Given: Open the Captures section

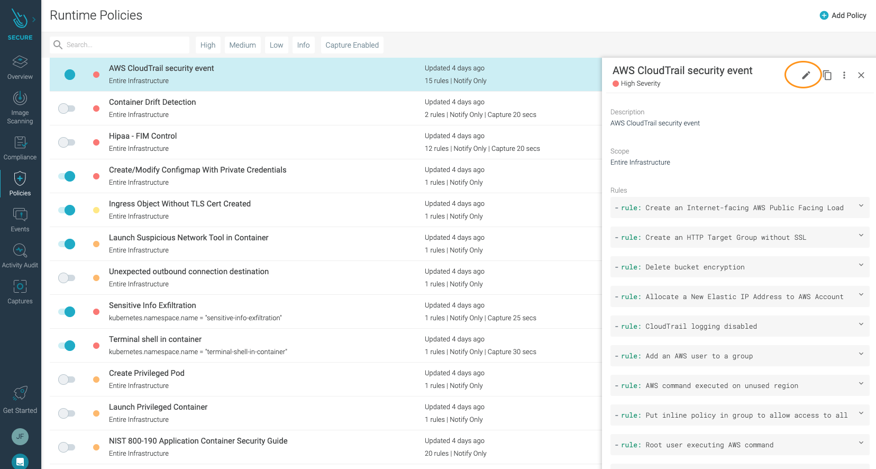Looking at the screenshot, I should 20,292.
